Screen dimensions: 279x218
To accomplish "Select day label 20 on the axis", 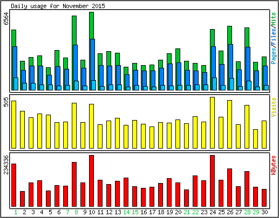I will pyautogui.click(x=178, y=212).
